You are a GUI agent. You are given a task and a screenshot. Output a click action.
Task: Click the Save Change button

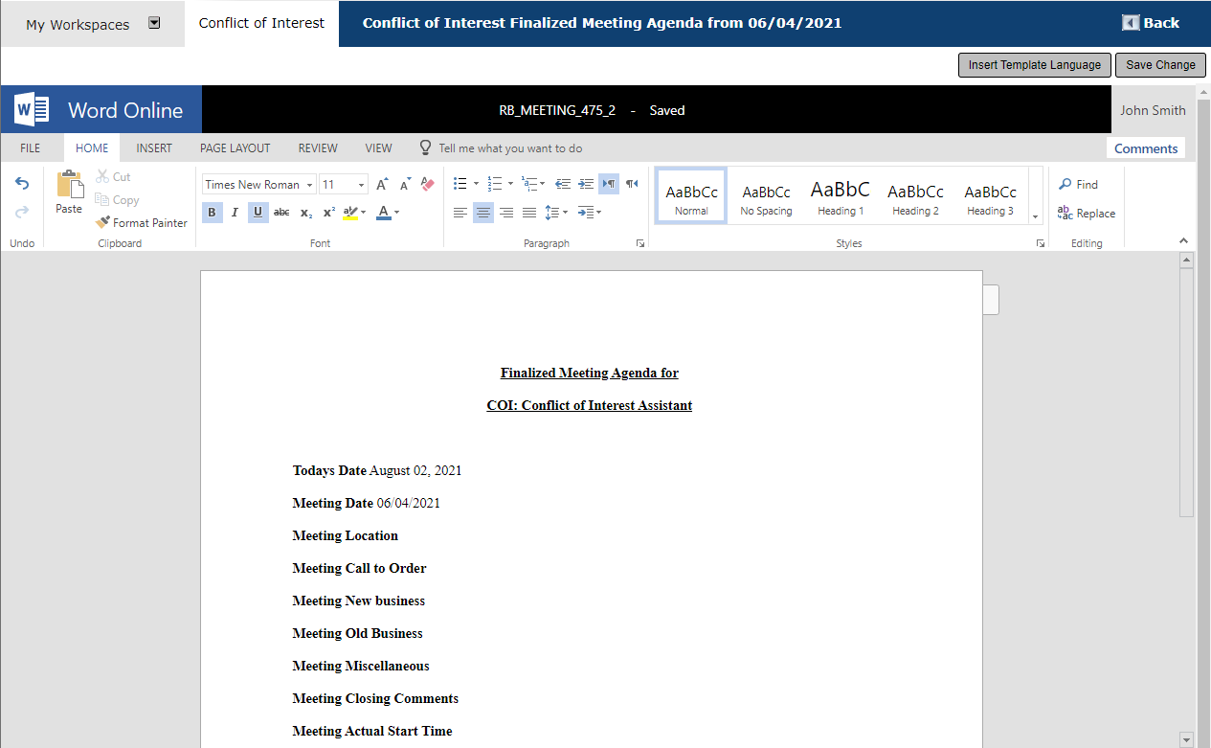point(1160,65)
